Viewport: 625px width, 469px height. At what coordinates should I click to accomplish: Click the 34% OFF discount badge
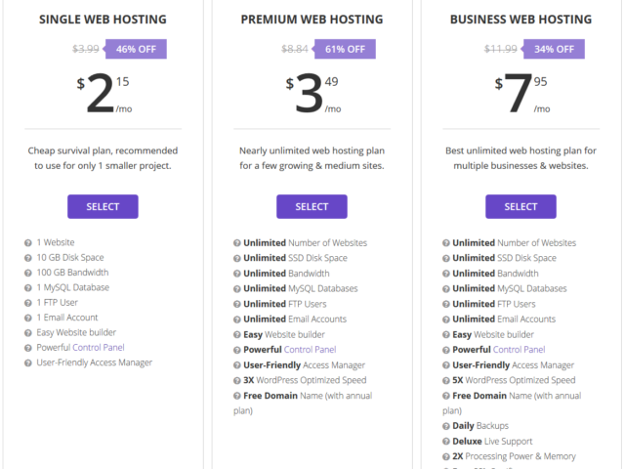coord(554,49)
